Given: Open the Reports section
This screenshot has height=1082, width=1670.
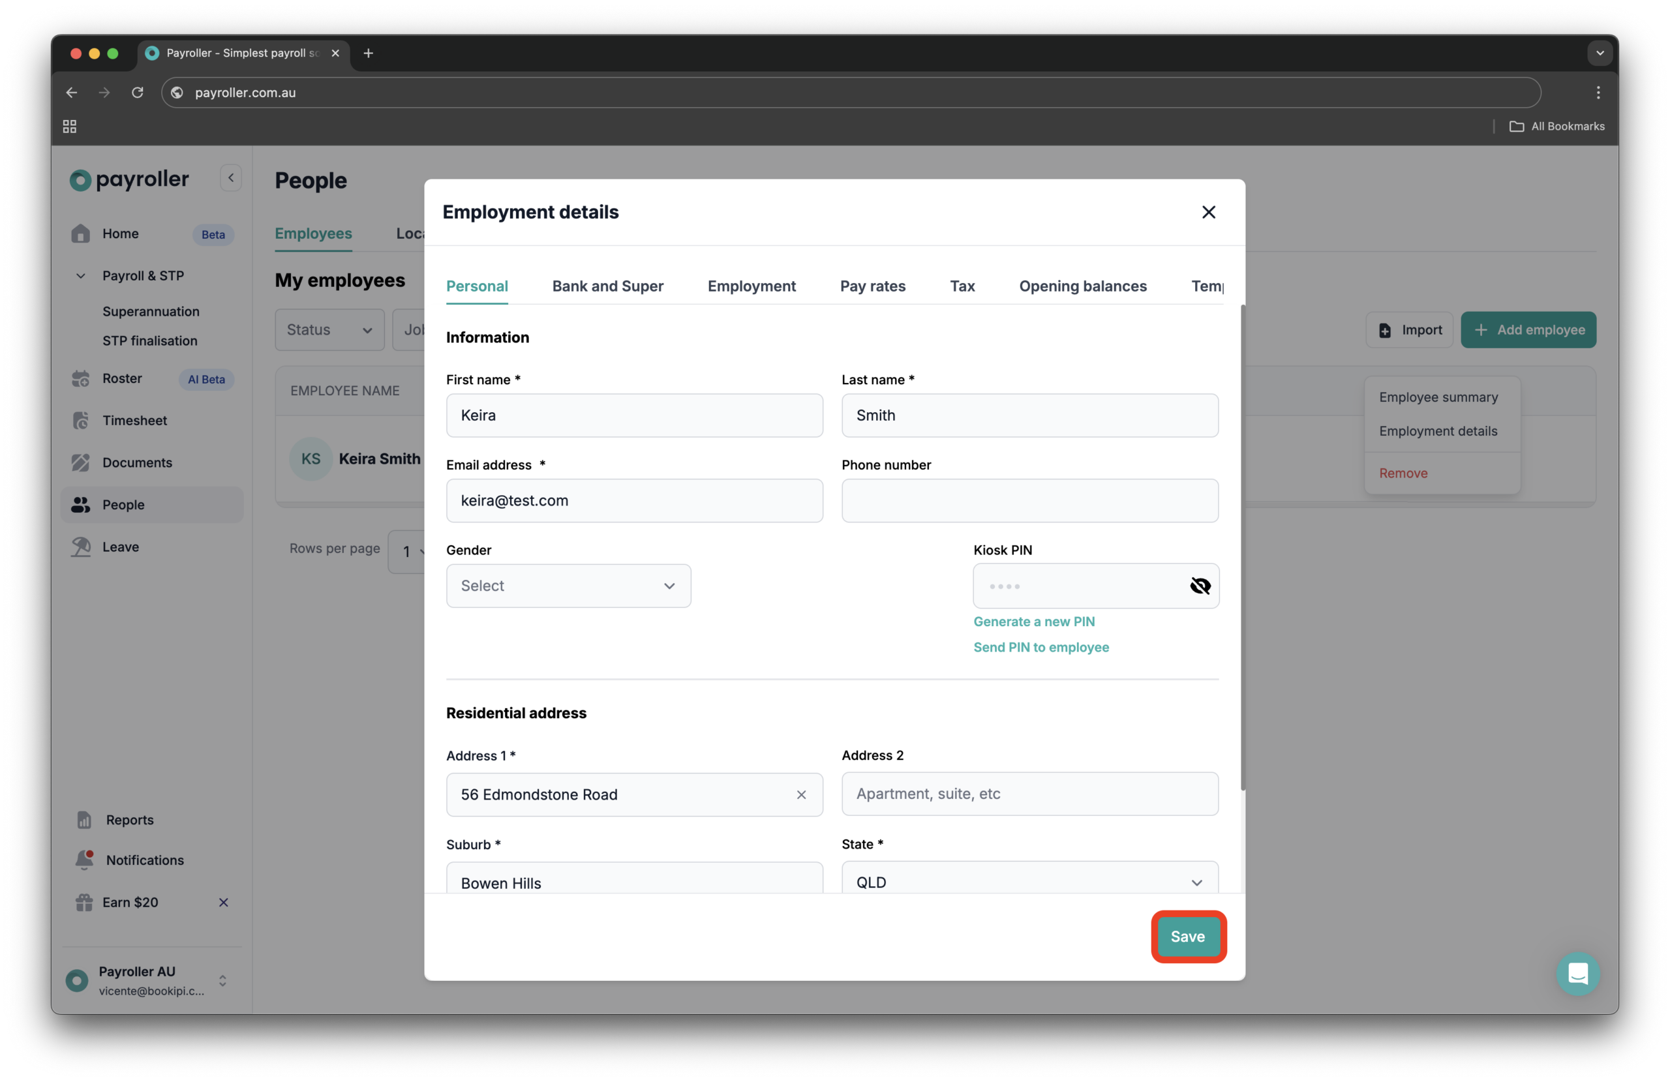Looking at the screenshot, I should (129, 820).
